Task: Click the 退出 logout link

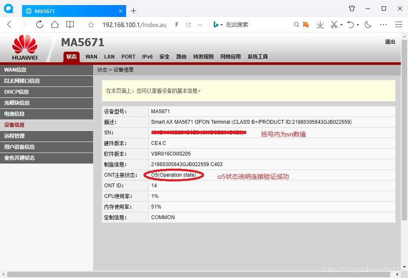Action: [390, 42]
